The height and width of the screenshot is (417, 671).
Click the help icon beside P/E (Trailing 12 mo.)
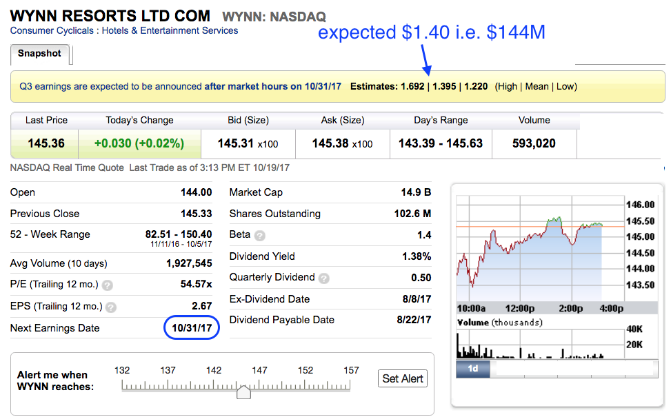tap(108, 285)
